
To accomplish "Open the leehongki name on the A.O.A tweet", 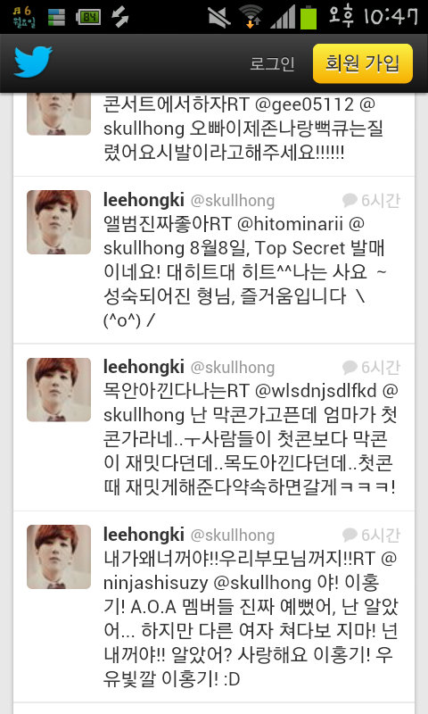I will pos(144,534).
